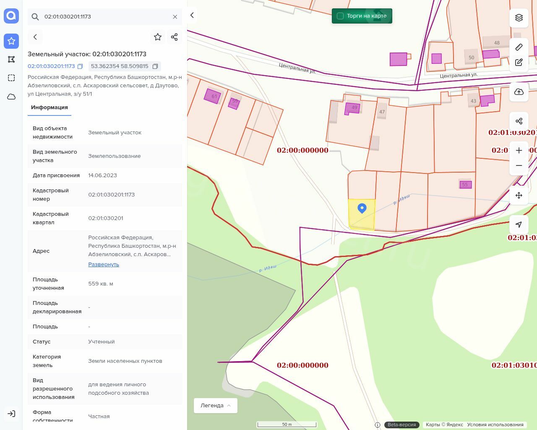
Task: Copy cadastral number 02:01:030201:1173
Action: [x=80, y=66]
